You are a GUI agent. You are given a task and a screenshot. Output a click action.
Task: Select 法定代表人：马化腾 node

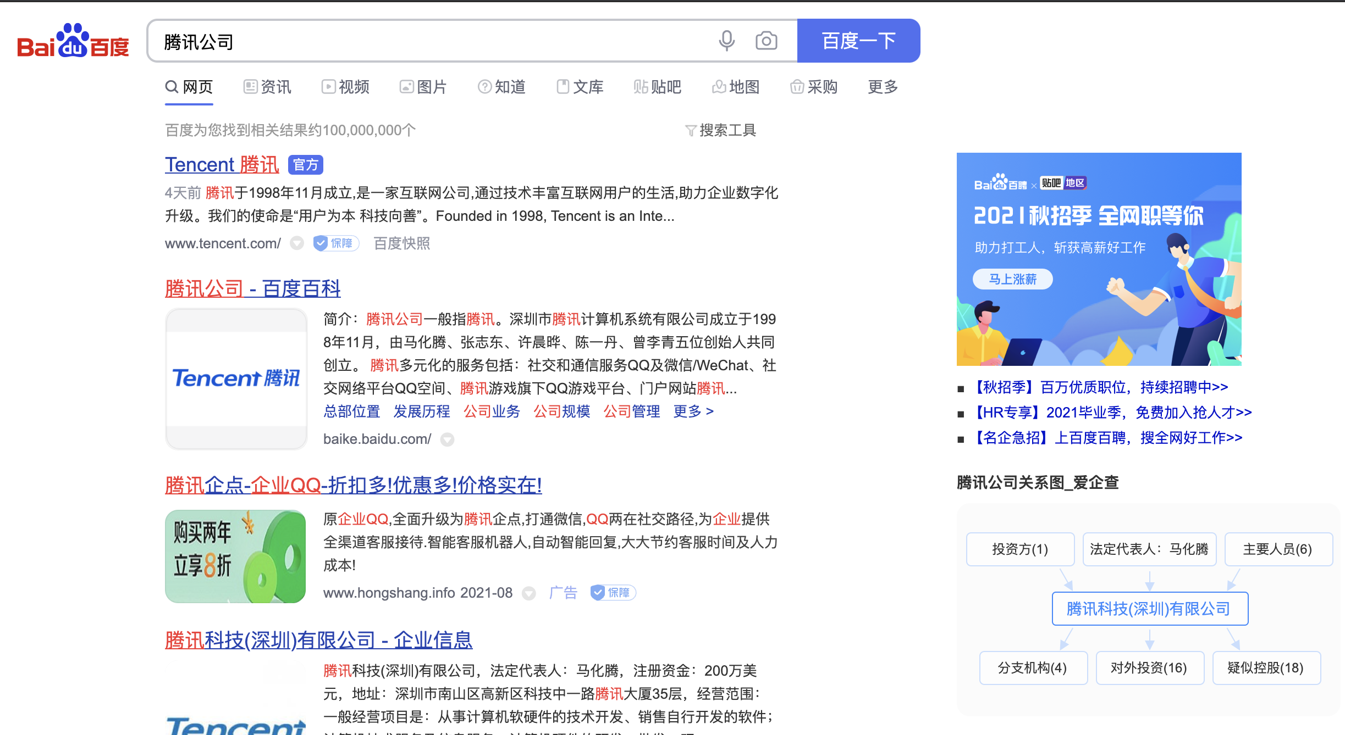1149,549
